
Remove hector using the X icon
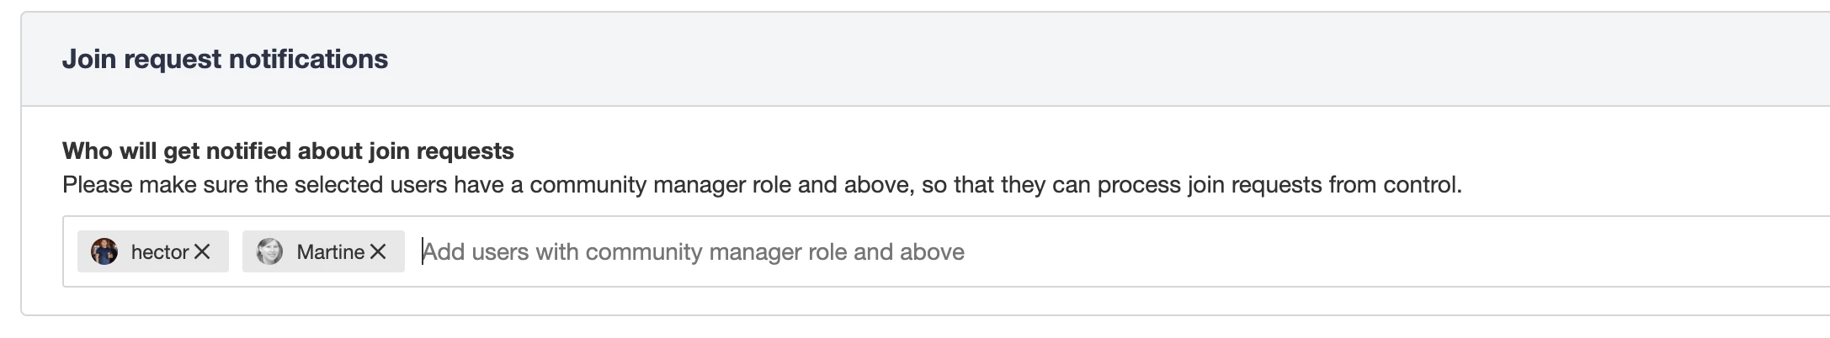(x=202, y=251)
